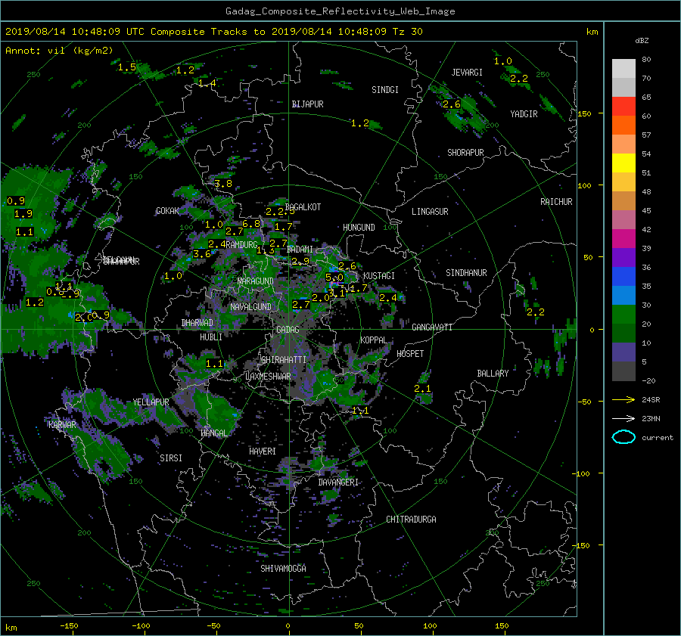Click the SHORAPUR city label
Viewport: 681px width, 636px height.
click(x=465, y=153)
